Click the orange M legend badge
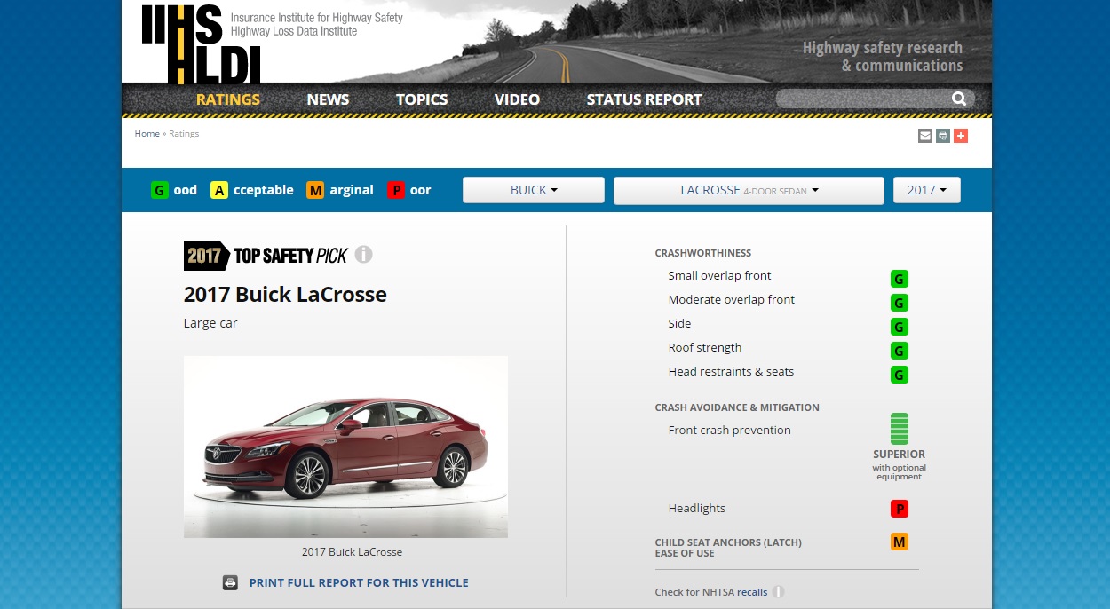Viewport: 1110px width, 609px height. click(x=315, y=190)
